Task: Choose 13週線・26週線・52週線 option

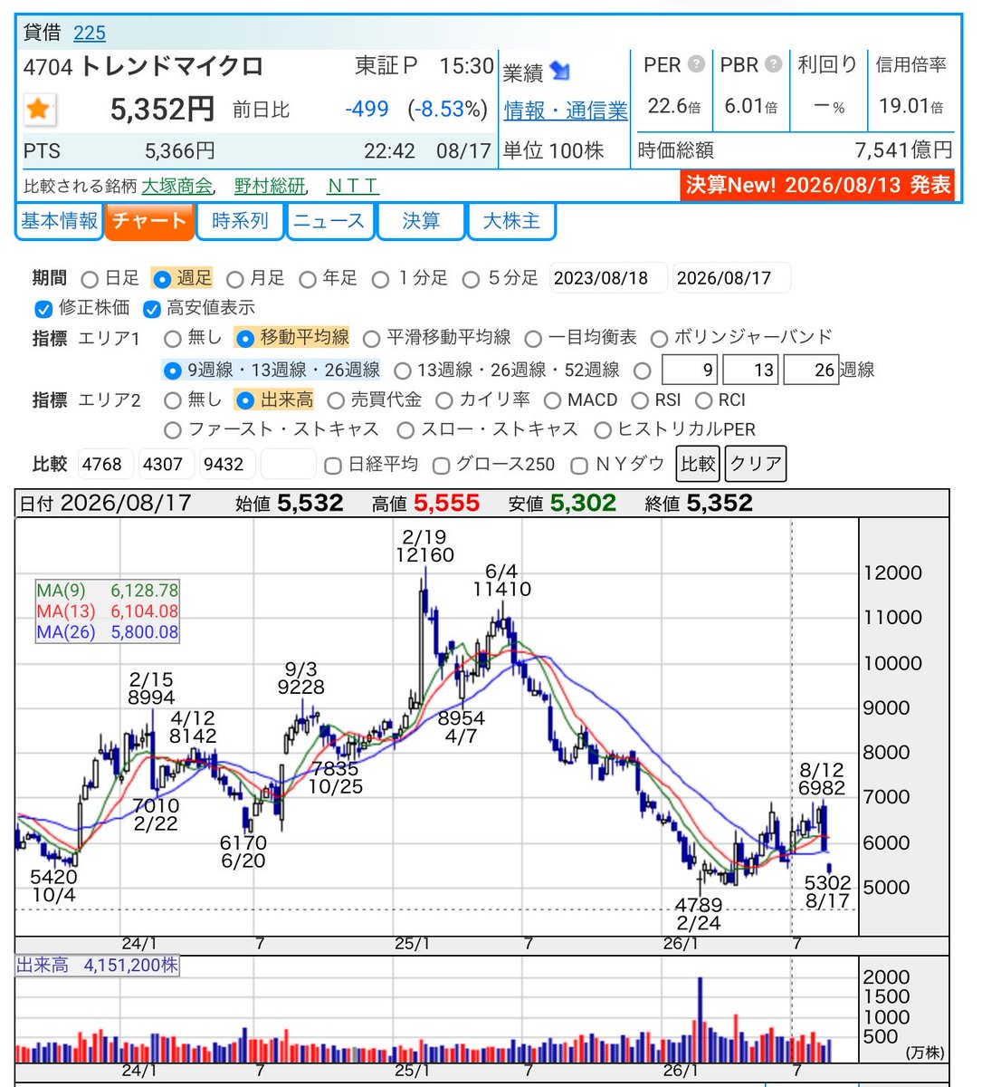Action: pos(403,370)
